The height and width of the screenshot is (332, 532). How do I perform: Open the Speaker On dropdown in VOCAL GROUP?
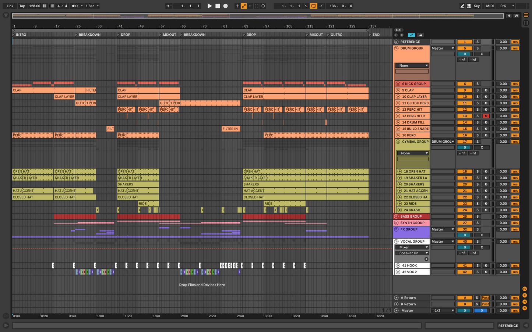point(413,253)
